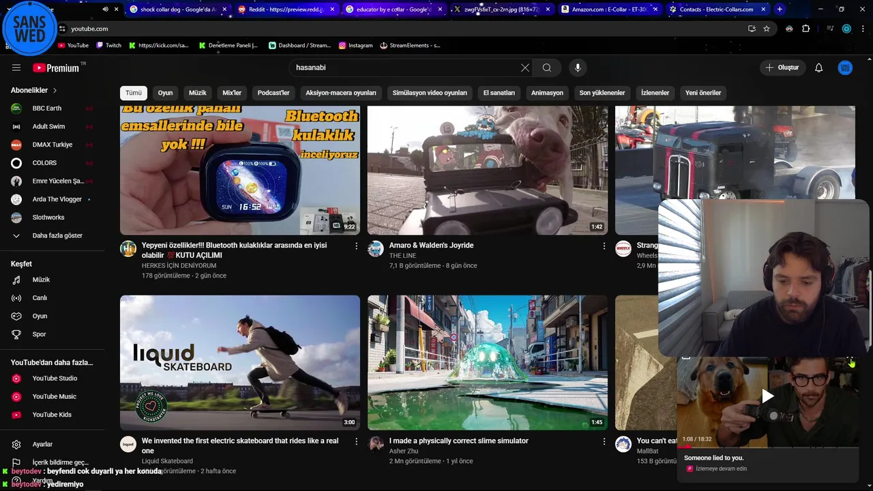Open the account avatar menu
The height and width of the screenshot is (491, 873).
coord(845,68)
